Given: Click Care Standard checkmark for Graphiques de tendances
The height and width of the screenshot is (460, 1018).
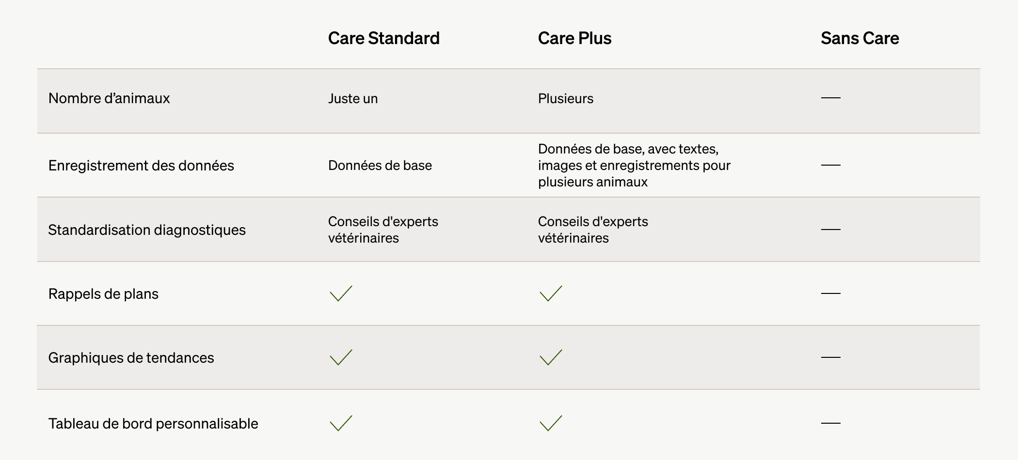Looking at the screenshot, I should 341,357.
